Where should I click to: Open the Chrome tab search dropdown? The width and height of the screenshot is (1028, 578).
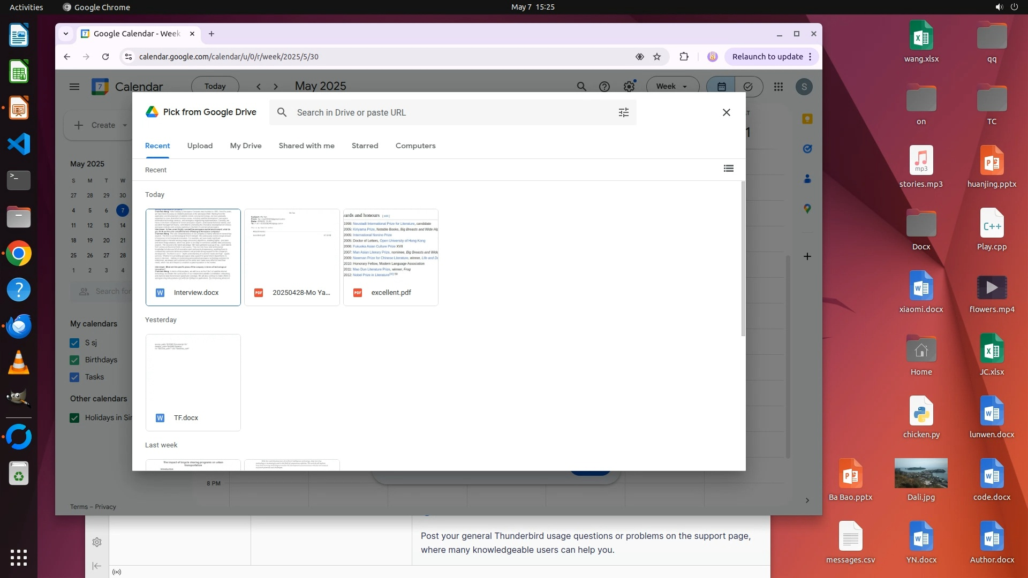(65, 34)
